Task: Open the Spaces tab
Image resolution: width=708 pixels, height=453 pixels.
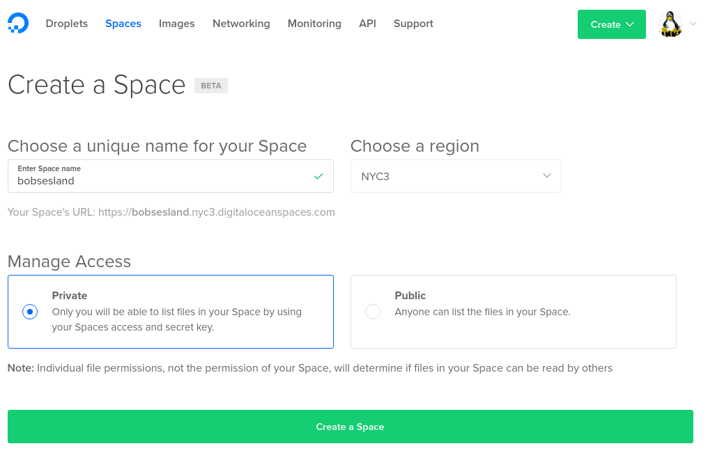Action: point(123,24)
